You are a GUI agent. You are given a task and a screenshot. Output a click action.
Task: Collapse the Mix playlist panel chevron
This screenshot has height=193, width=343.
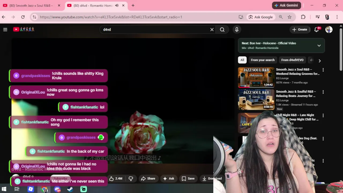click(x=319, y=46)
